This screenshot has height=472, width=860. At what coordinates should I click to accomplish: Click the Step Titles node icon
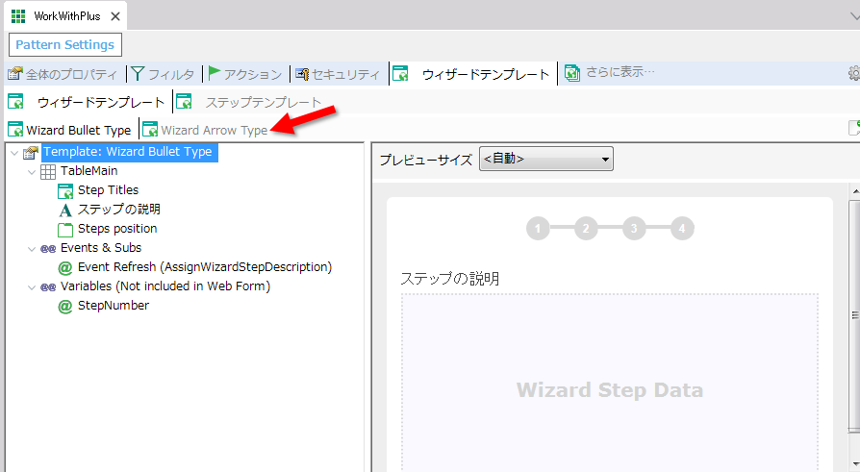point(65,190)
